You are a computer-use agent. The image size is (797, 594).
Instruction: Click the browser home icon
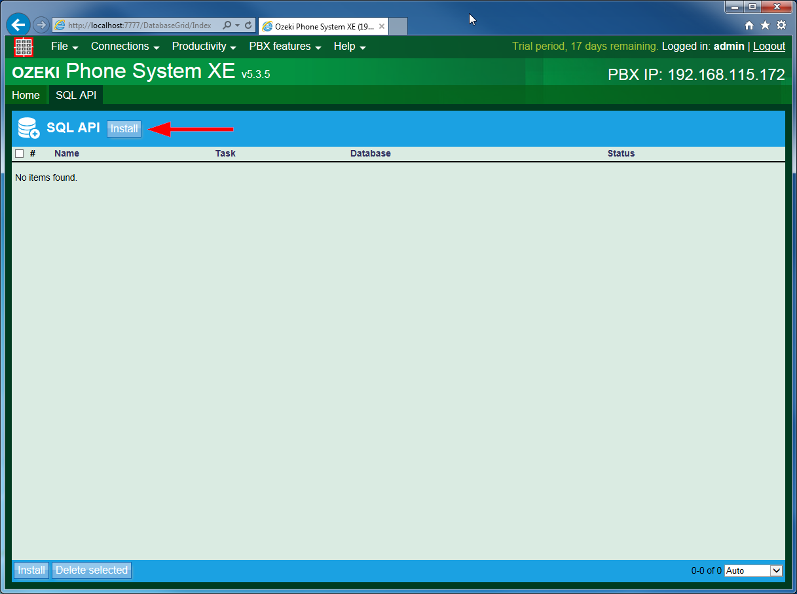click(749, 24)
